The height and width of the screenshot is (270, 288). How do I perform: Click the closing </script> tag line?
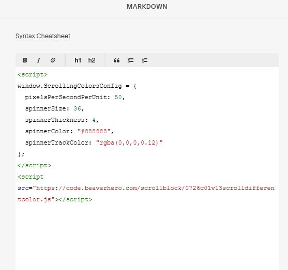pos(34,165)
